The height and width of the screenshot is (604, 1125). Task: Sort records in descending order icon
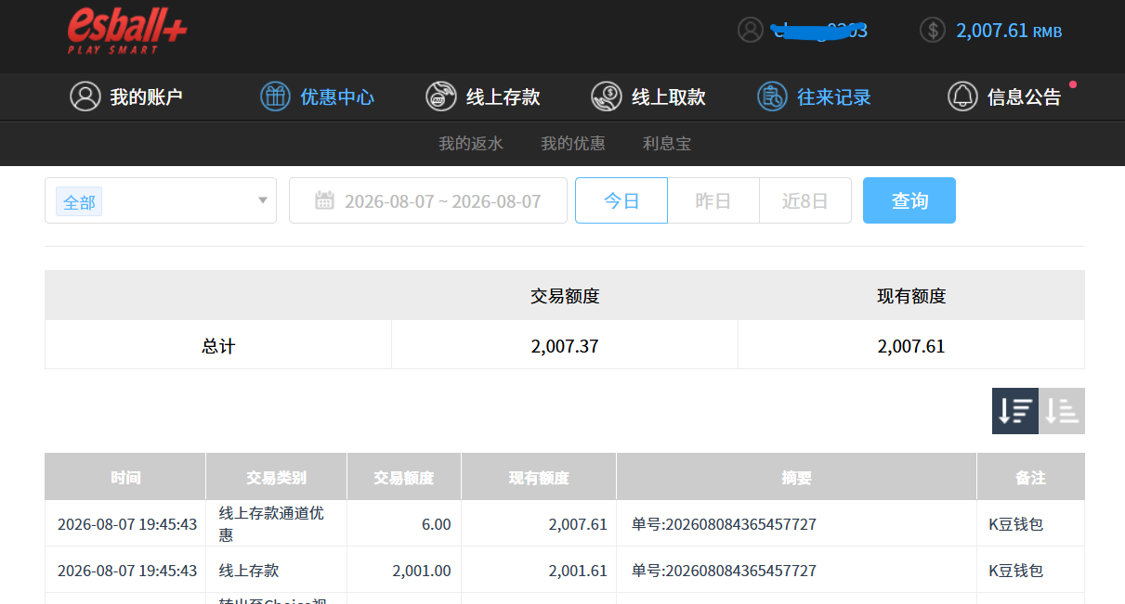pos(1015,411)
